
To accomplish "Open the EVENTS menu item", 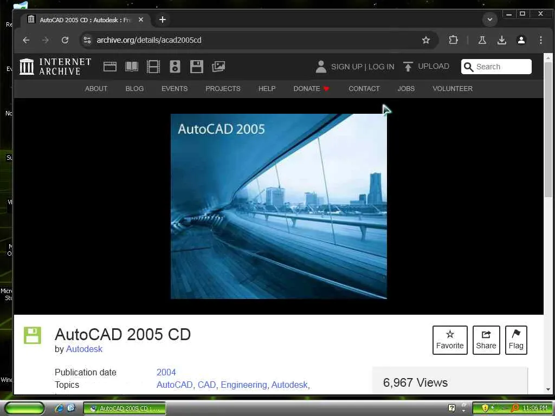I will 175,89.
